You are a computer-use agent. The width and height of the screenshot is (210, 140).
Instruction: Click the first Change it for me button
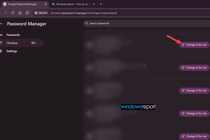(x=194, y=45)
